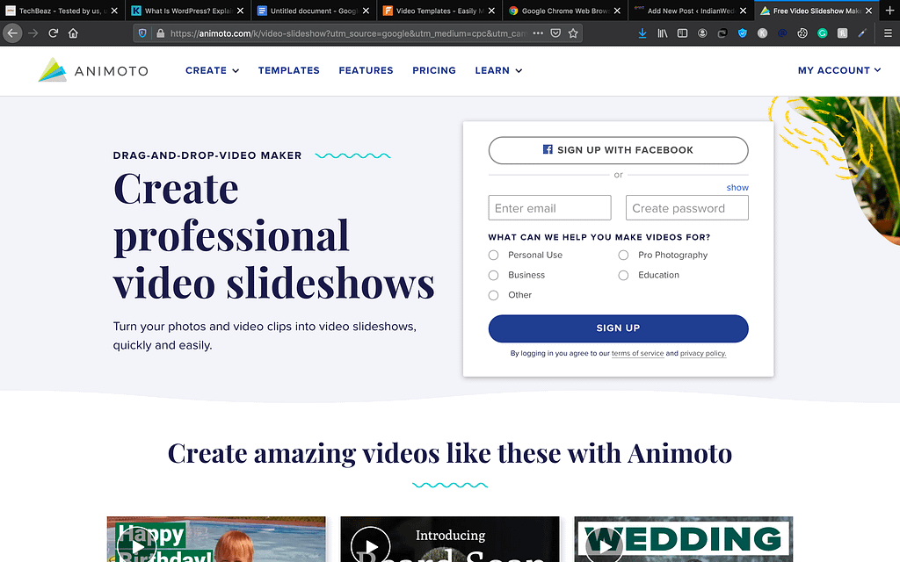Click the blue shield checkmark extension
The image size is (900, 562).
click(742, 33)
